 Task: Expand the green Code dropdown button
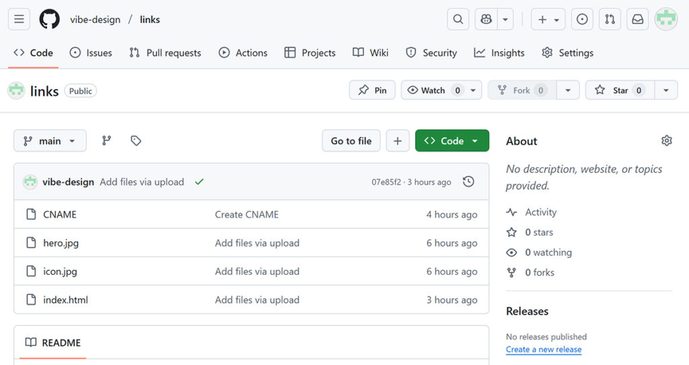tap(451, 141)
